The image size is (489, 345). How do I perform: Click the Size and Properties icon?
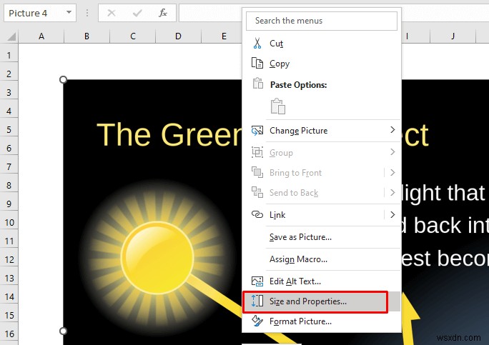click(257, 301)
